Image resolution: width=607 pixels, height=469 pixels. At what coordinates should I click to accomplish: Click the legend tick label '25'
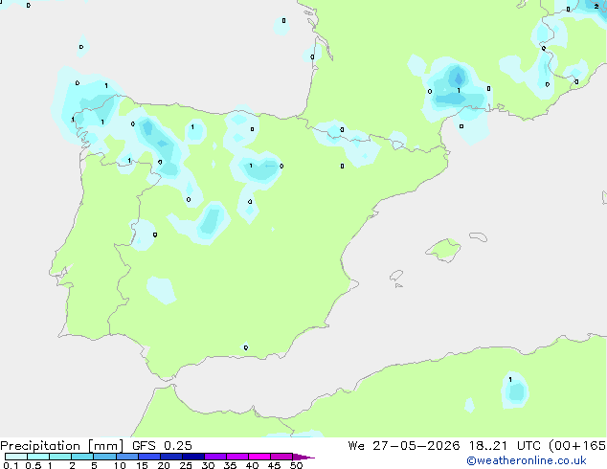[x=186, y=465]
